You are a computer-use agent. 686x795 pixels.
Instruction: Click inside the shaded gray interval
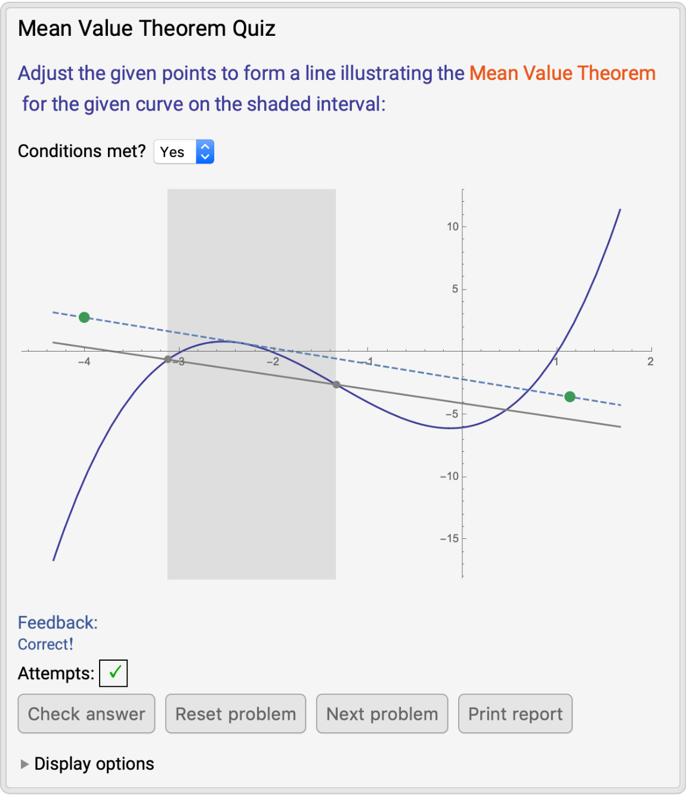pos(251,477)
